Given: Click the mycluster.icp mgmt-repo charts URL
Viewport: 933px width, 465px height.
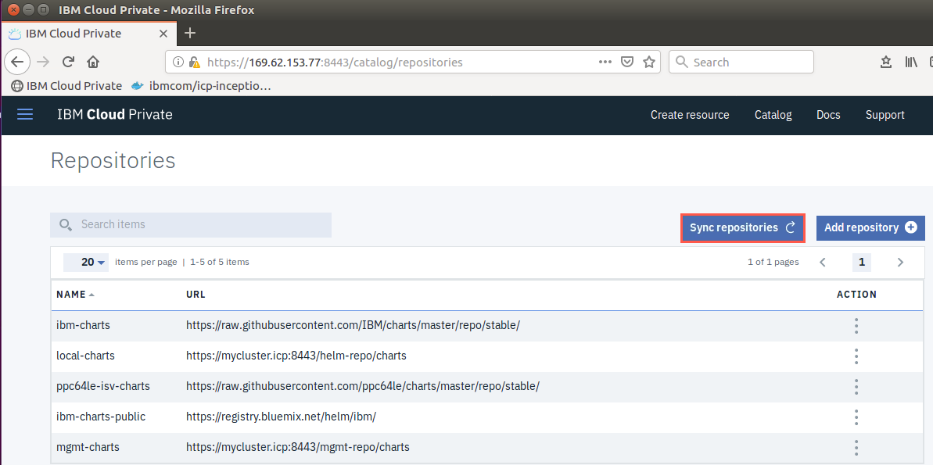Looking at the screenshot, I should (x=298, y=446).
